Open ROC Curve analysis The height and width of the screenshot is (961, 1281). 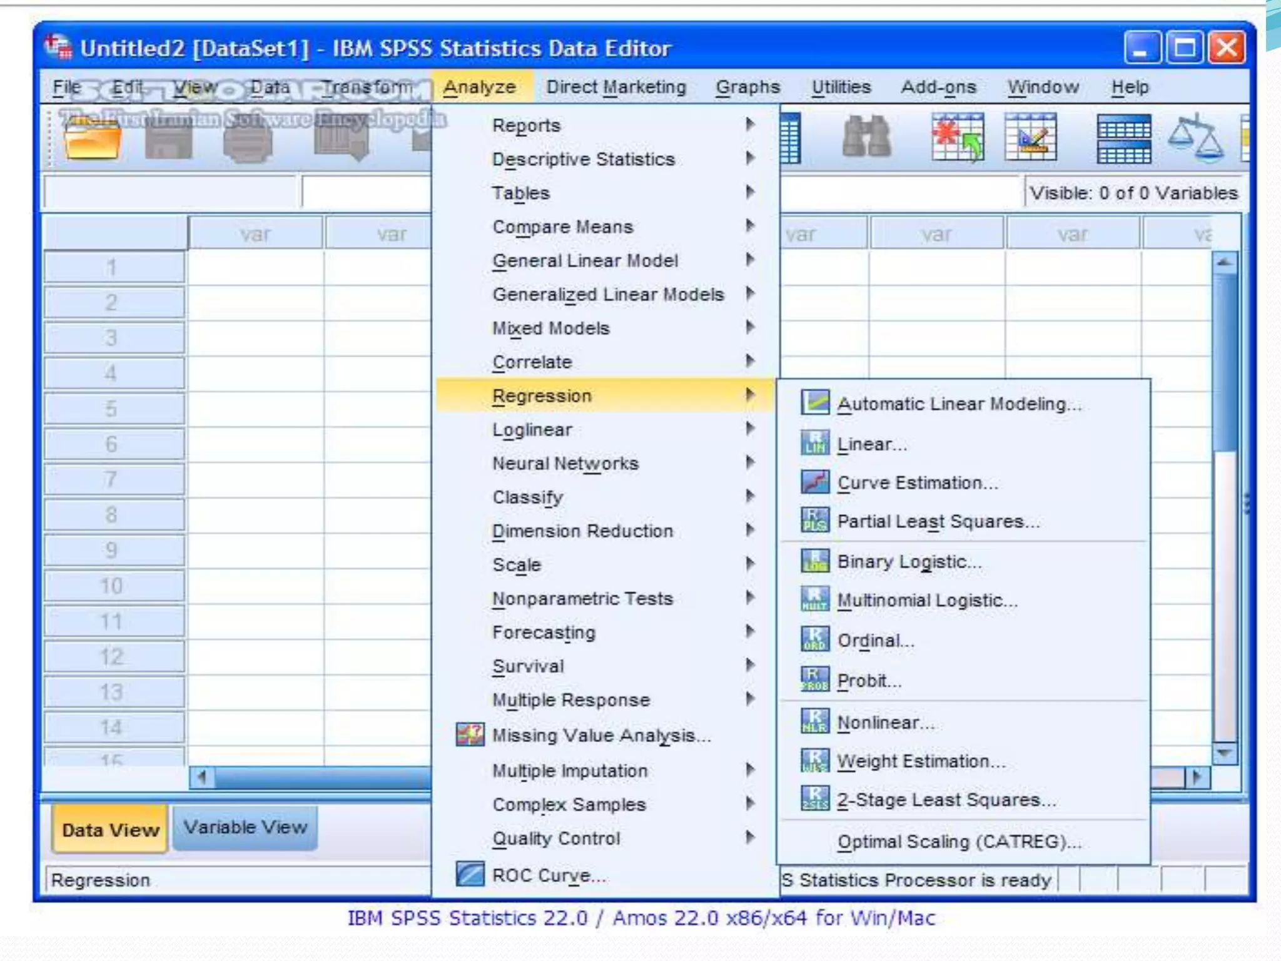(x=549, y=875)
